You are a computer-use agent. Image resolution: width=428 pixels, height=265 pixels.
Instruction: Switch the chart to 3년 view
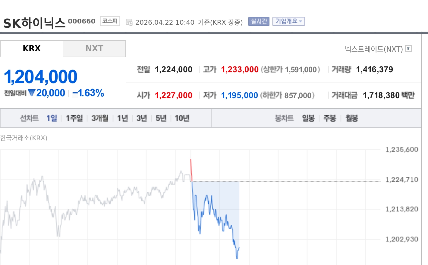click(x=141, y=118)
